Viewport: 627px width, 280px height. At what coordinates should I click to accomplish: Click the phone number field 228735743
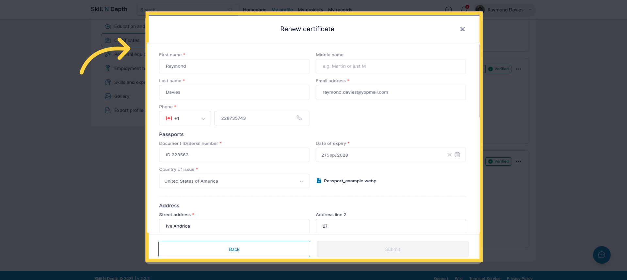click(262, 118)
